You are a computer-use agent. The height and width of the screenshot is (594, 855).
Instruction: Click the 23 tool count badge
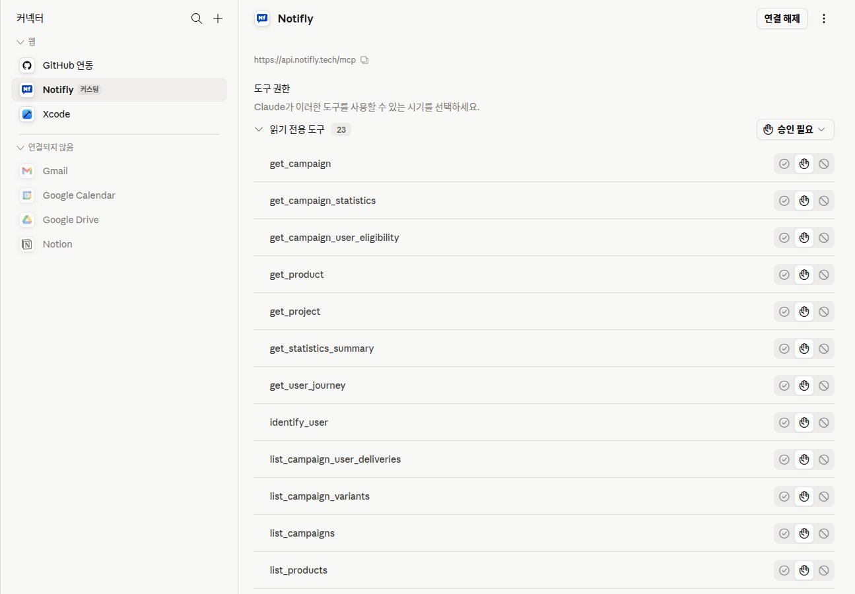341,130
